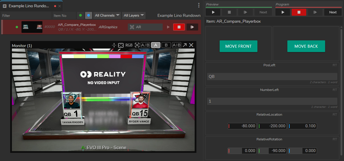This screenshot has height=161, width=344.
Task: Click the Program continue button
Action: pos(315,12)
